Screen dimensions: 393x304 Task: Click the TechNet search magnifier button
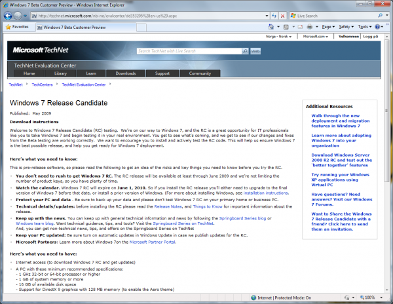coord(245,51)
